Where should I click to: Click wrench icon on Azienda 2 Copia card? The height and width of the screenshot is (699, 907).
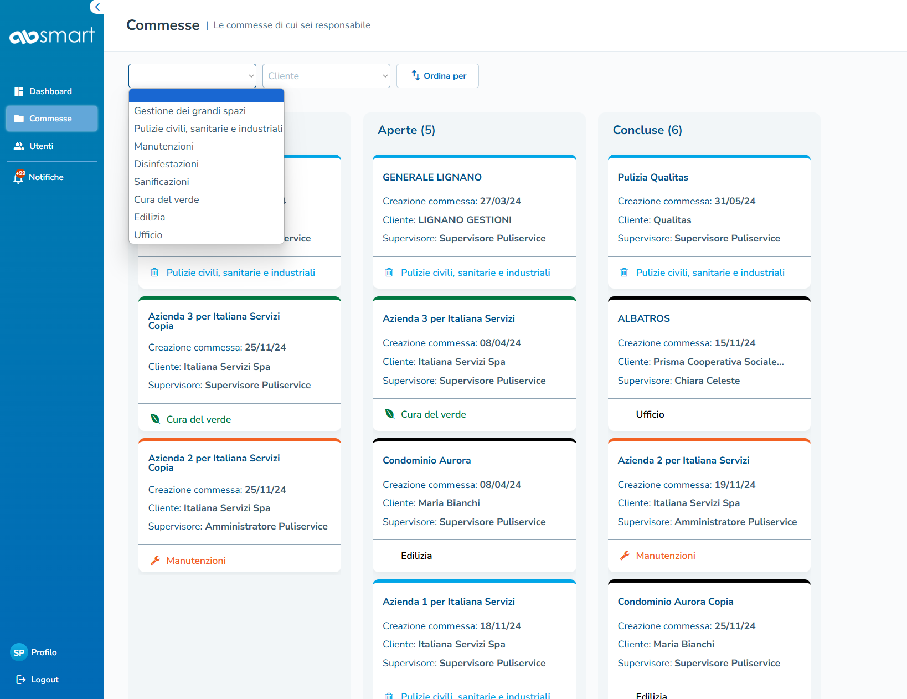coord(155,561)
